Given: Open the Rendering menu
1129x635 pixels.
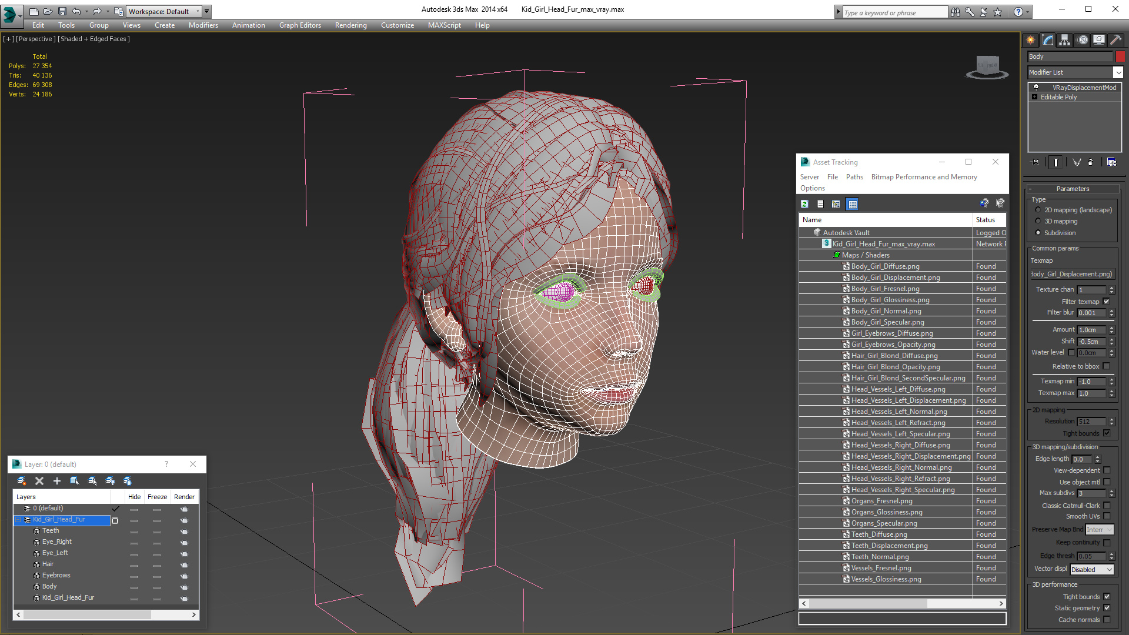Looking at the screenshot, I should click(x=350, y=25).
